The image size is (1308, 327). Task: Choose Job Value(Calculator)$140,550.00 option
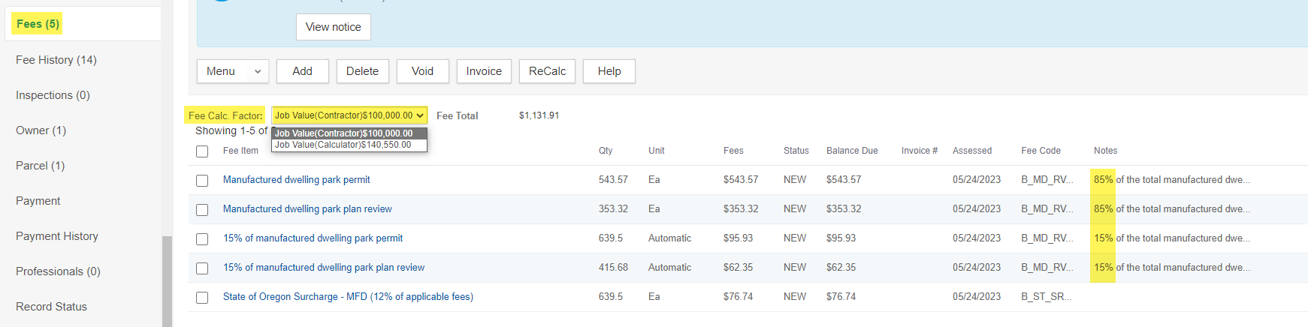pos(343,145)
